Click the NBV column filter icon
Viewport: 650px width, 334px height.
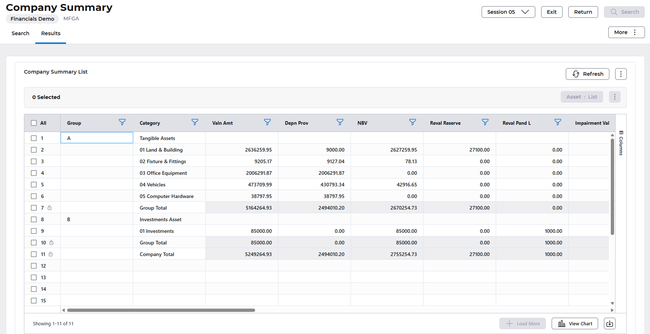click(x=412, y=122)
